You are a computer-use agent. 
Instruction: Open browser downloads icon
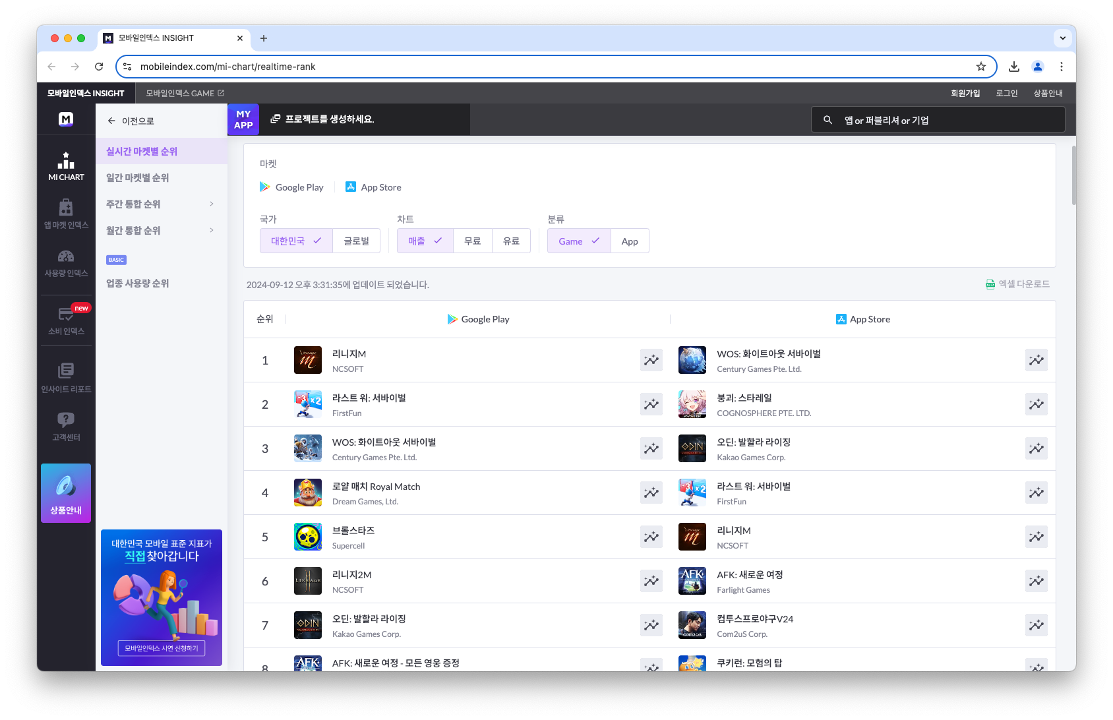pyautogui.click(x=1014, y=67)
